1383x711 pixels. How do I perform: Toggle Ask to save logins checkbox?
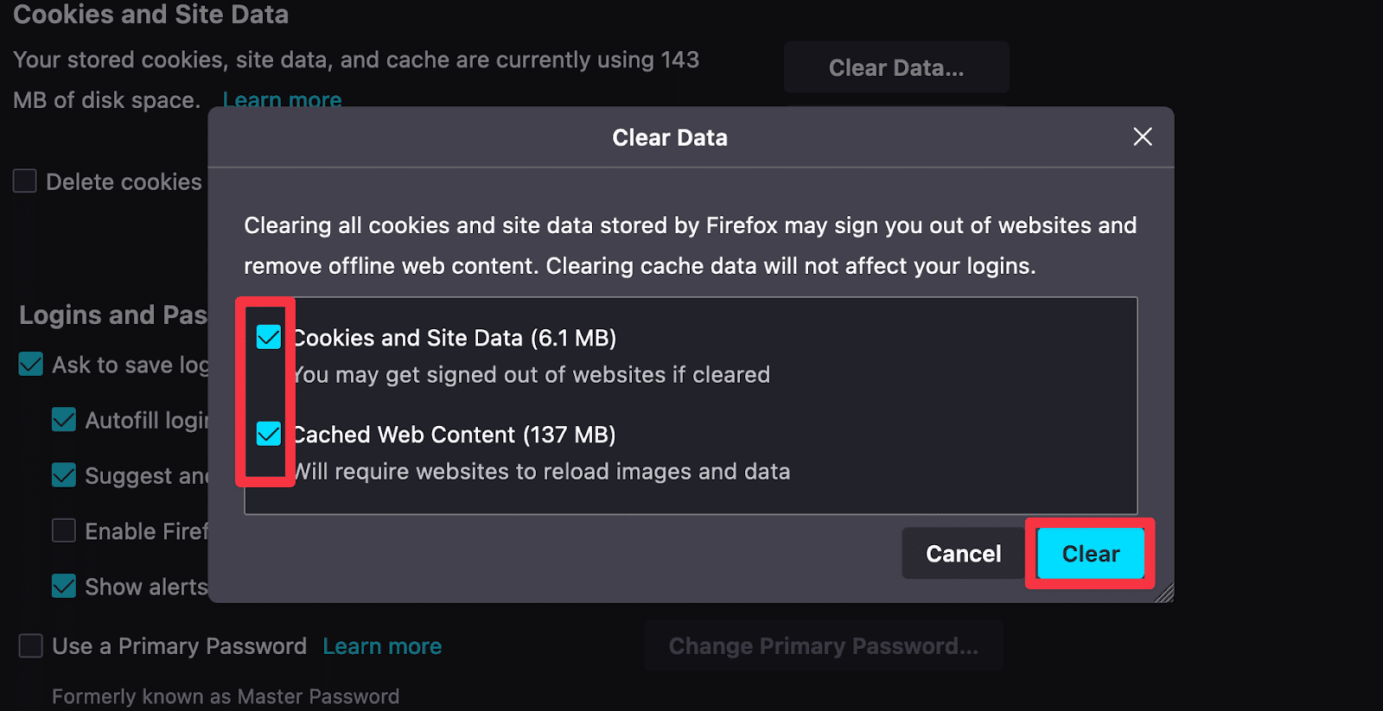point(31,364)
